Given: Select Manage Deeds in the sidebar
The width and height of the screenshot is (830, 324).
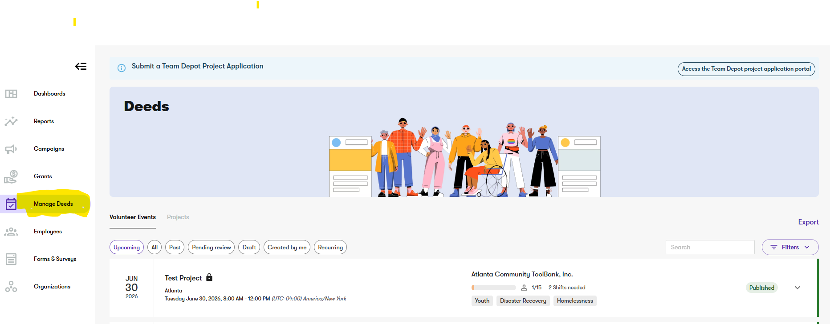Looking at the screenshot, I should [x=53, y=204].
